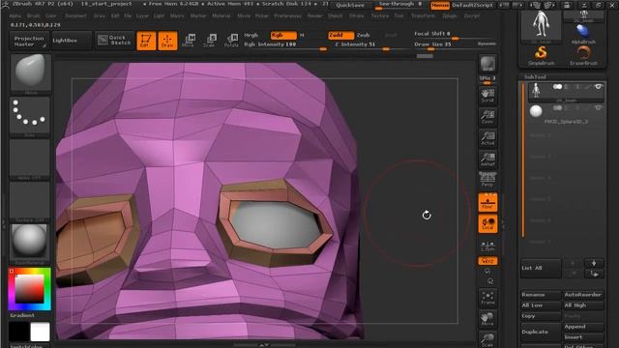Move selected subtool up with arrow
The height and width of the screenshot is (348, 619).
coord(573,263)
